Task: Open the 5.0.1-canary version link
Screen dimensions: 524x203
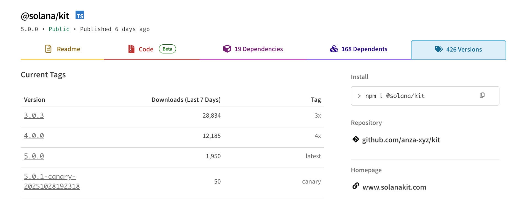Action: [52, 181]
